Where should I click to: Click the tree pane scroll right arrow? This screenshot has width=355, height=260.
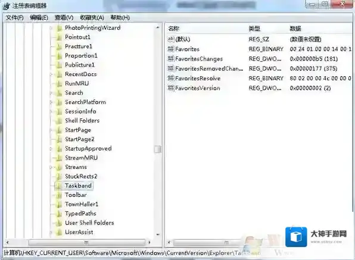[x=149, y=243]
